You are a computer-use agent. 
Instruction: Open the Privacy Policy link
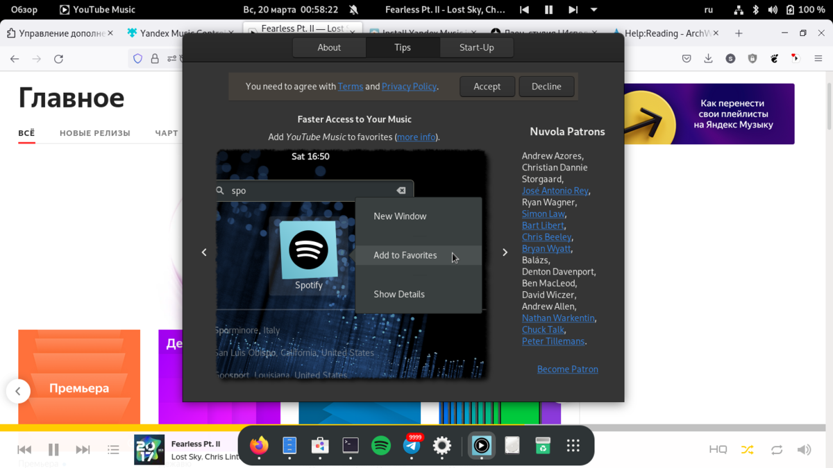pos(410,86)
